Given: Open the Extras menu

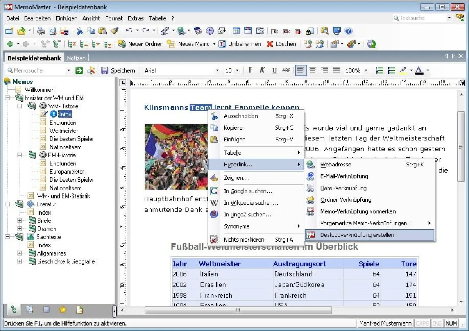Looking at the screenshot, I should click(135, 18).
